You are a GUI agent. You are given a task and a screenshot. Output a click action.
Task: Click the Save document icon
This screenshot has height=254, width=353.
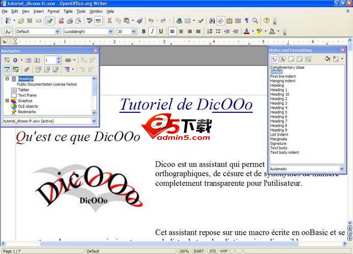(30, 21)
